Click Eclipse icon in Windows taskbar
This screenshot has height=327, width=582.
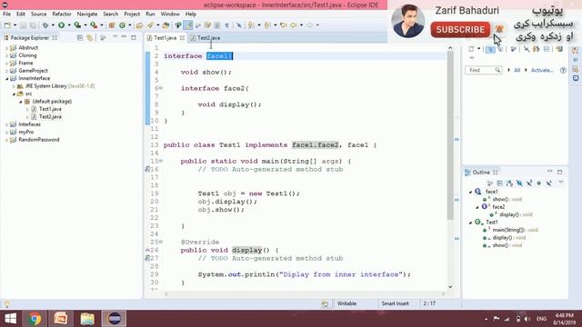click(x=114, y=319)
